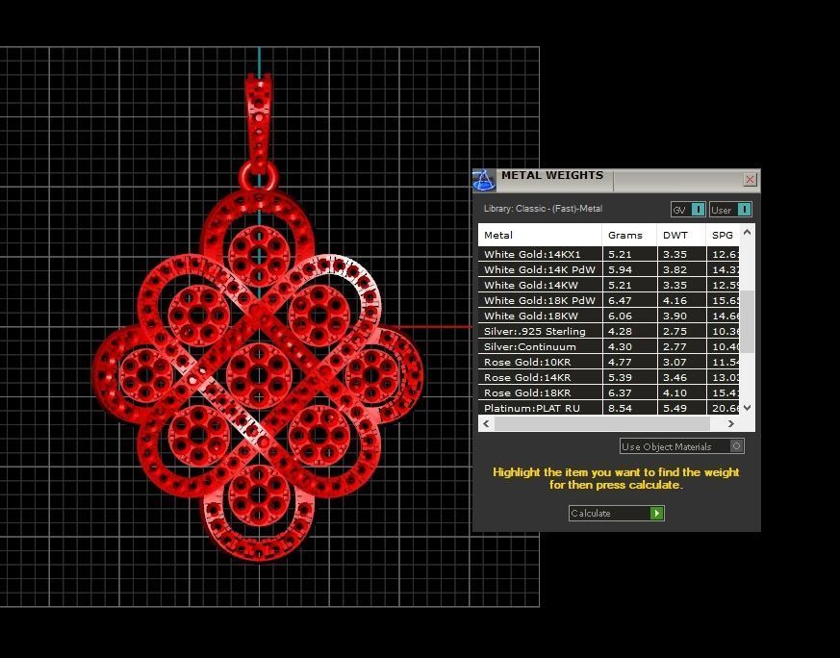Select the White Gold:14KW row
This screenshot has width=840, height=658.
coord(609,285)
